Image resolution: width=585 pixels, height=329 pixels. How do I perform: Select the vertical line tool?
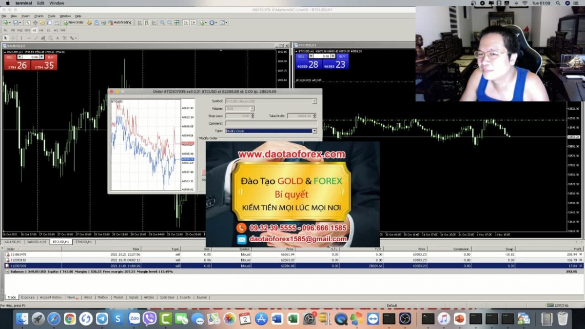(x=21, y=38)
